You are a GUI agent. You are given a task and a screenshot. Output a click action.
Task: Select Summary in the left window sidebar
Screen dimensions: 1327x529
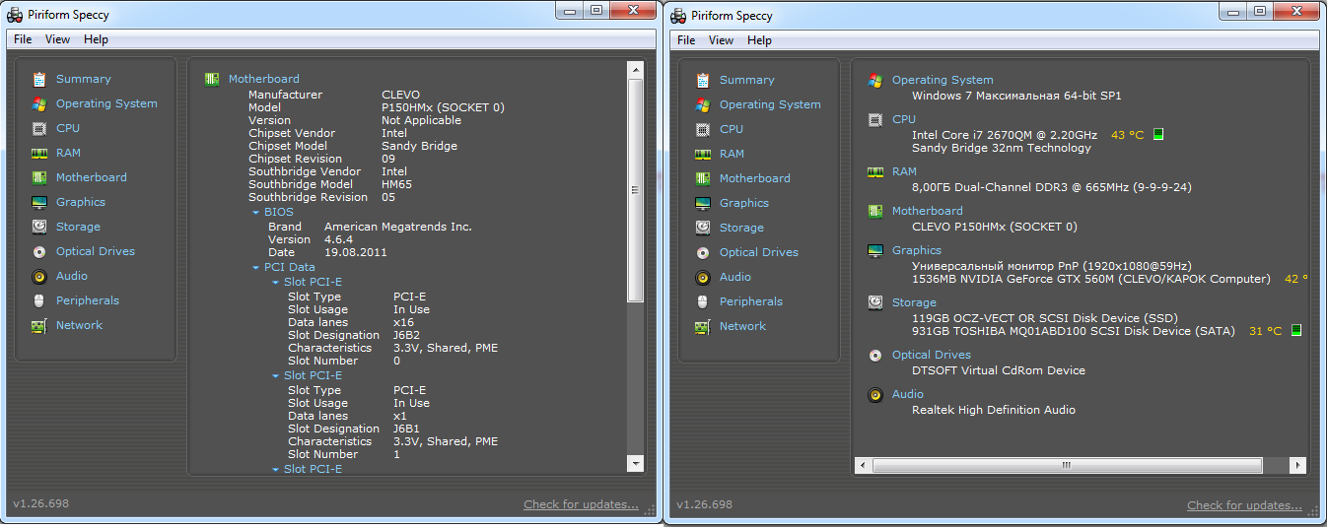83,79
